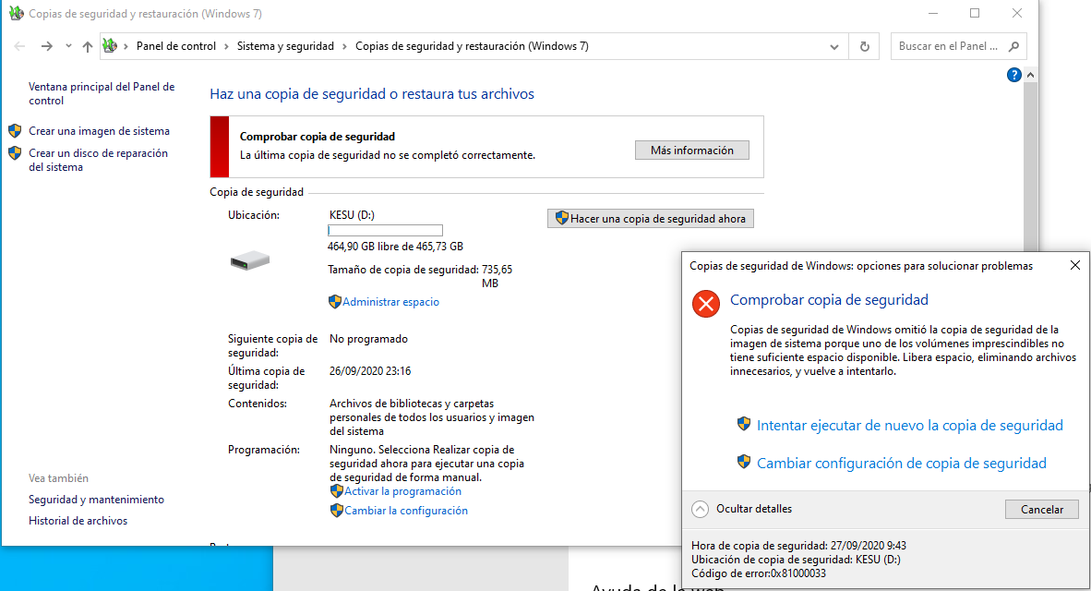The height and width of the screenshot is (591, 1091).
Task: Close the troubleshooting options dialog
Action: click(1075, 265)
